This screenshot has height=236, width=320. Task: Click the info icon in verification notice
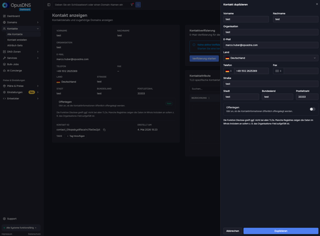click(x=194, y=45)
